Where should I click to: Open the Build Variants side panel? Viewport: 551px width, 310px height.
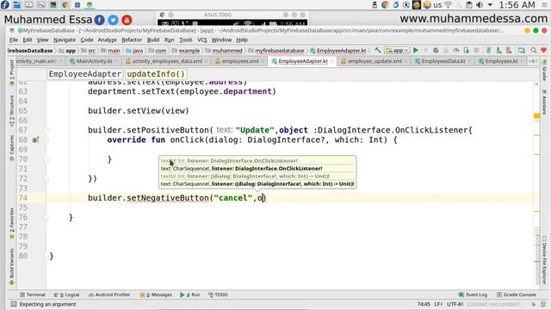(x=11, y=267)
